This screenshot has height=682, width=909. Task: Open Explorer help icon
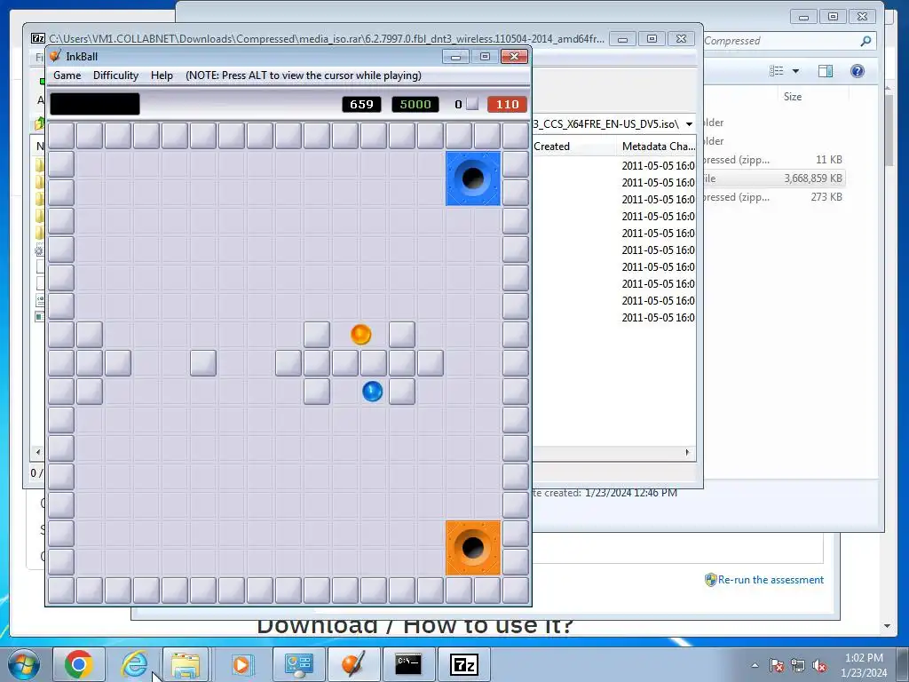click(858, 71)
